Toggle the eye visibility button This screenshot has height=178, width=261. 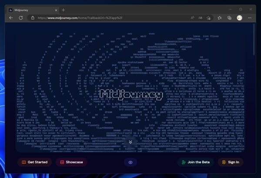click(x=130, y=162)
